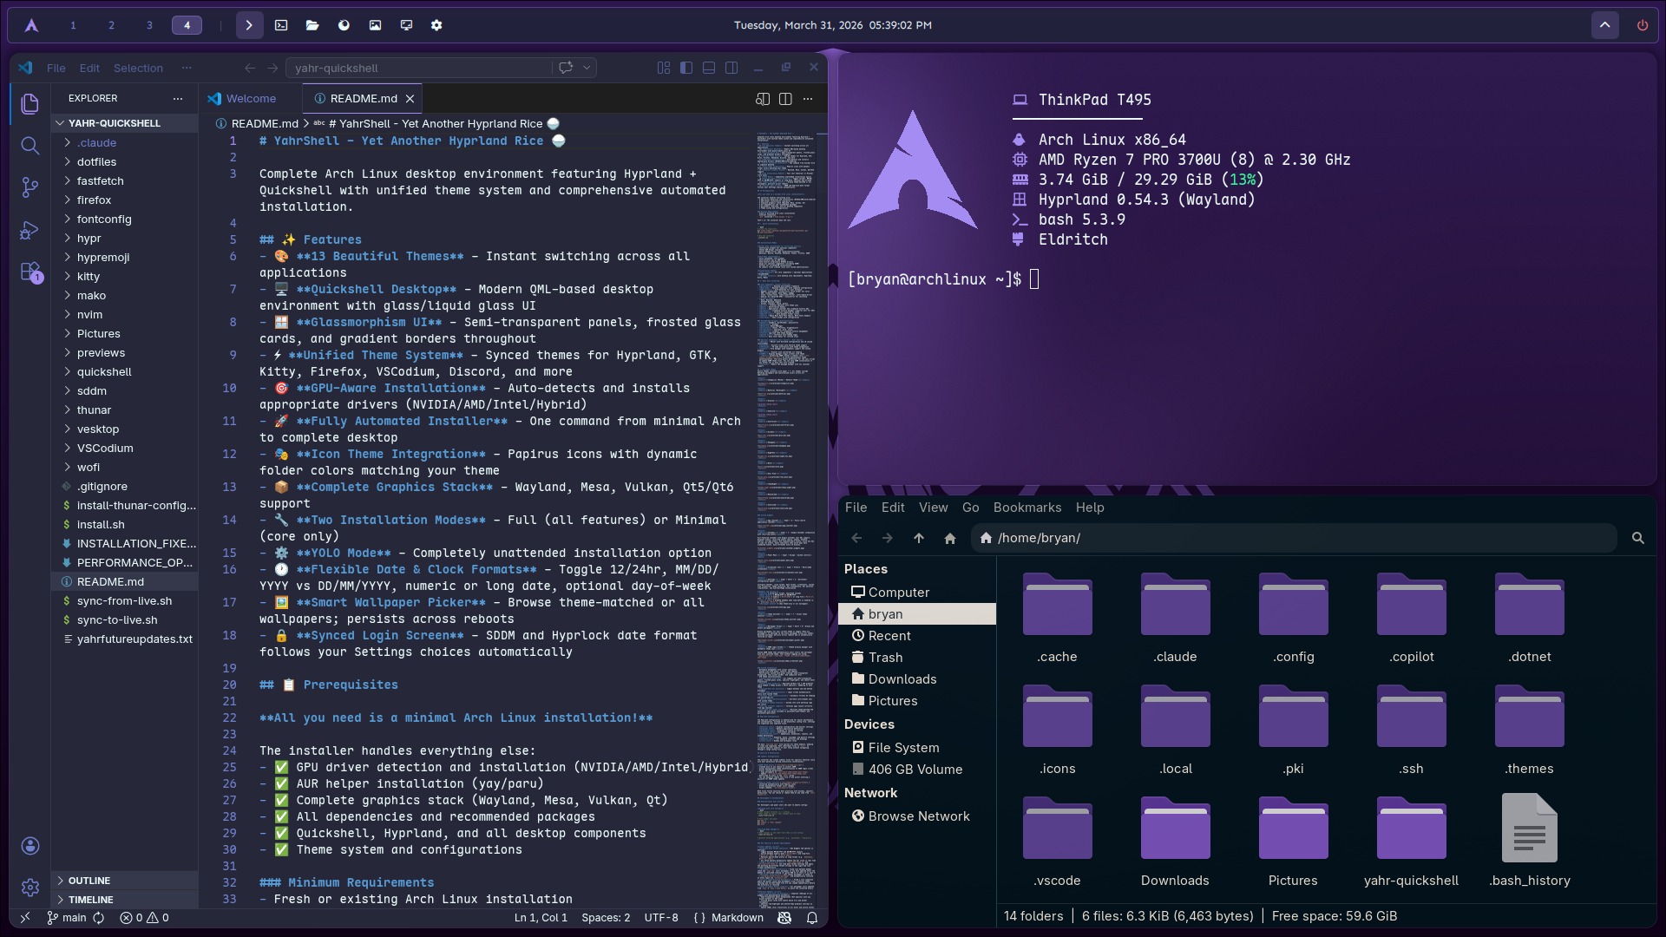Switch to the Welcome tab
Image resolution: width=1666 pixels, height=937 pixels.
pos(251,99)
